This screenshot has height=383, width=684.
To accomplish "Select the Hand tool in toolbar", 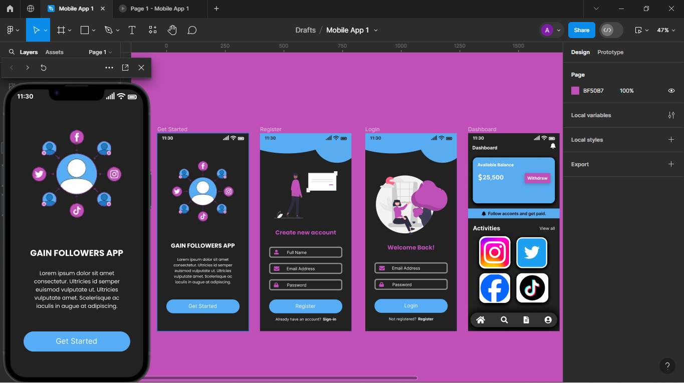I will [x=172, y=30].
